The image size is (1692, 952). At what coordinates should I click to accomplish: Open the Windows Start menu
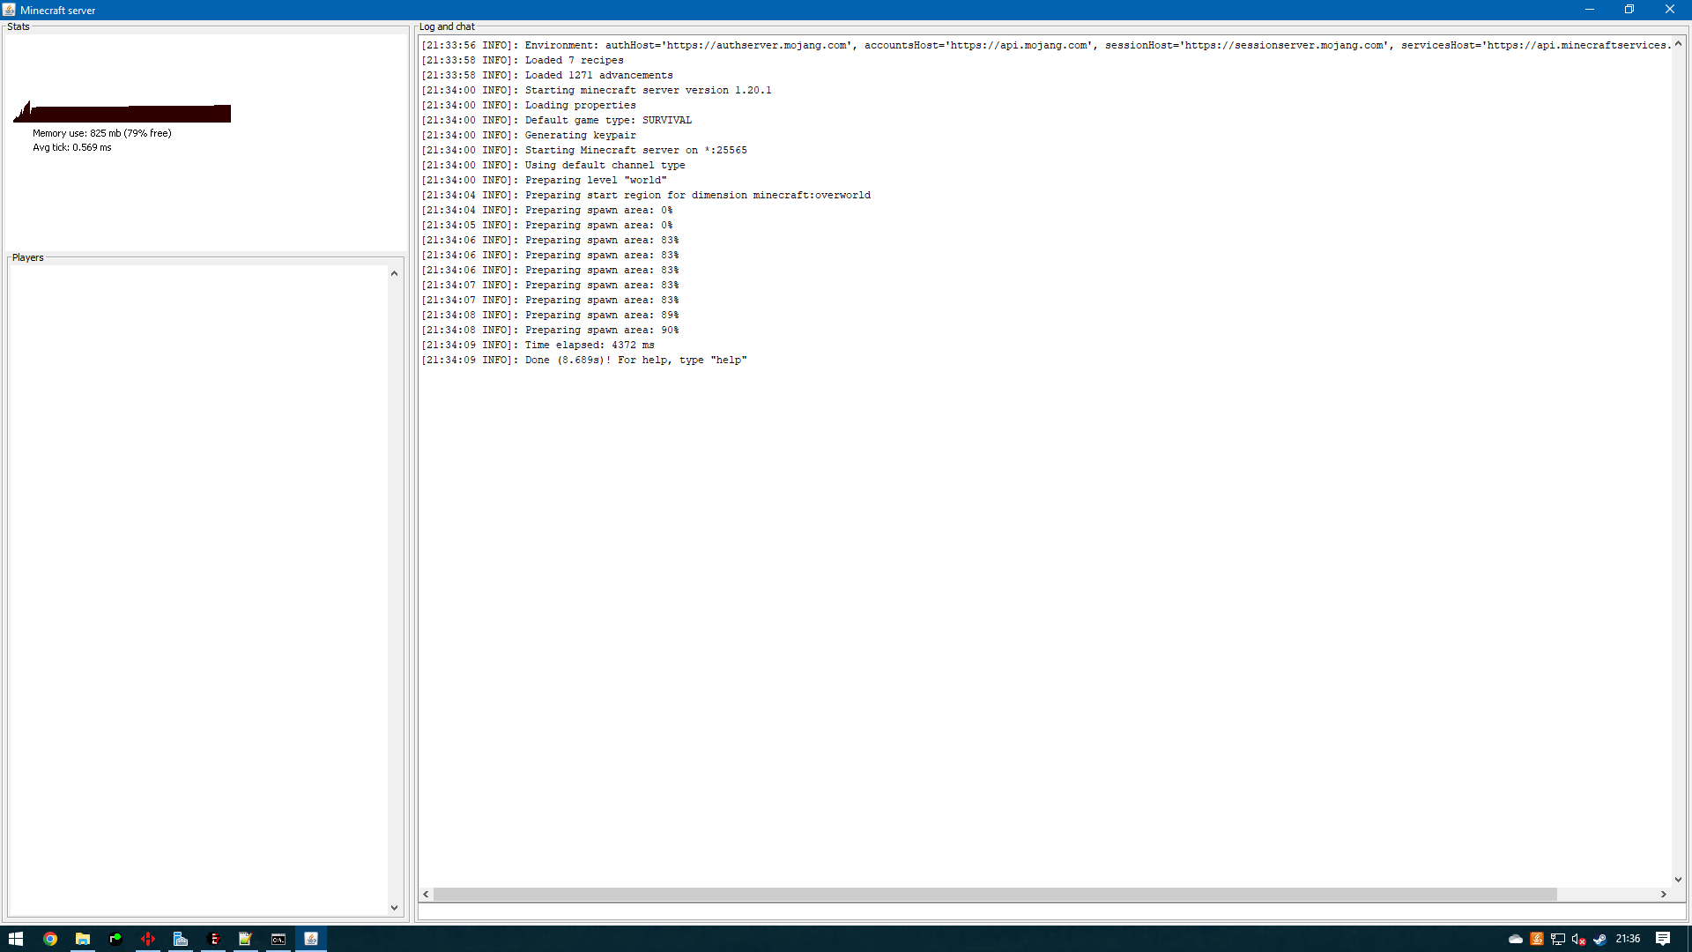[16, 939]
